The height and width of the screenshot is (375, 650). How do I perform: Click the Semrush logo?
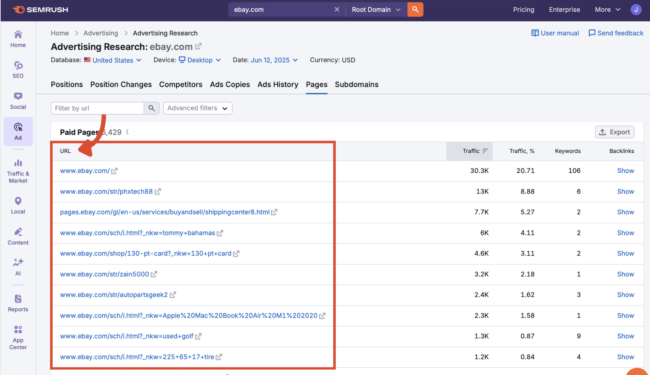pyautogui.click(x=40, y=9)
